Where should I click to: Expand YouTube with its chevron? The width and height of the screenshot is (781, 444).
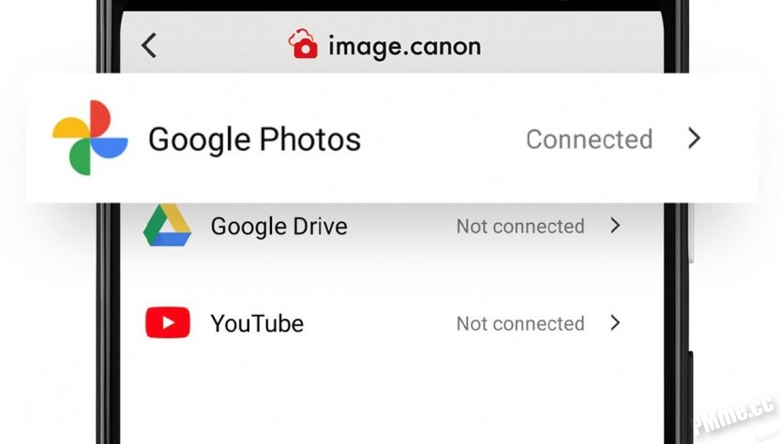616,322
